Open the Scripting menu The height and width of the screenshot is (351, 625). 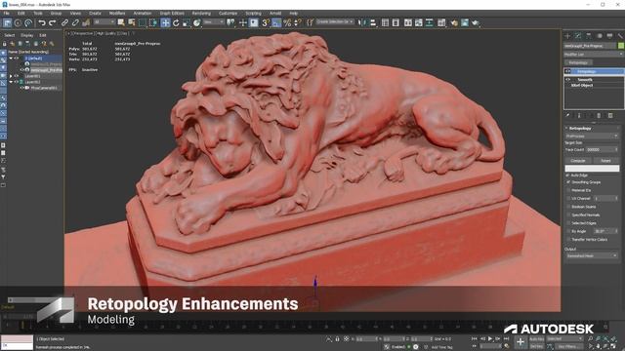click(x=253, y=13)
